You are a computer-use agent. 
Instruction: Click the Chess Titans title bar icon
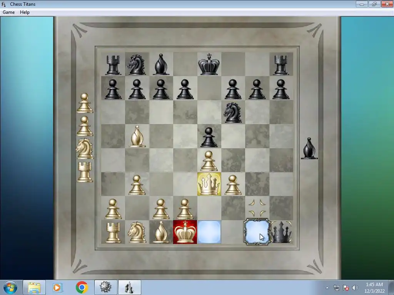(3, 4)
